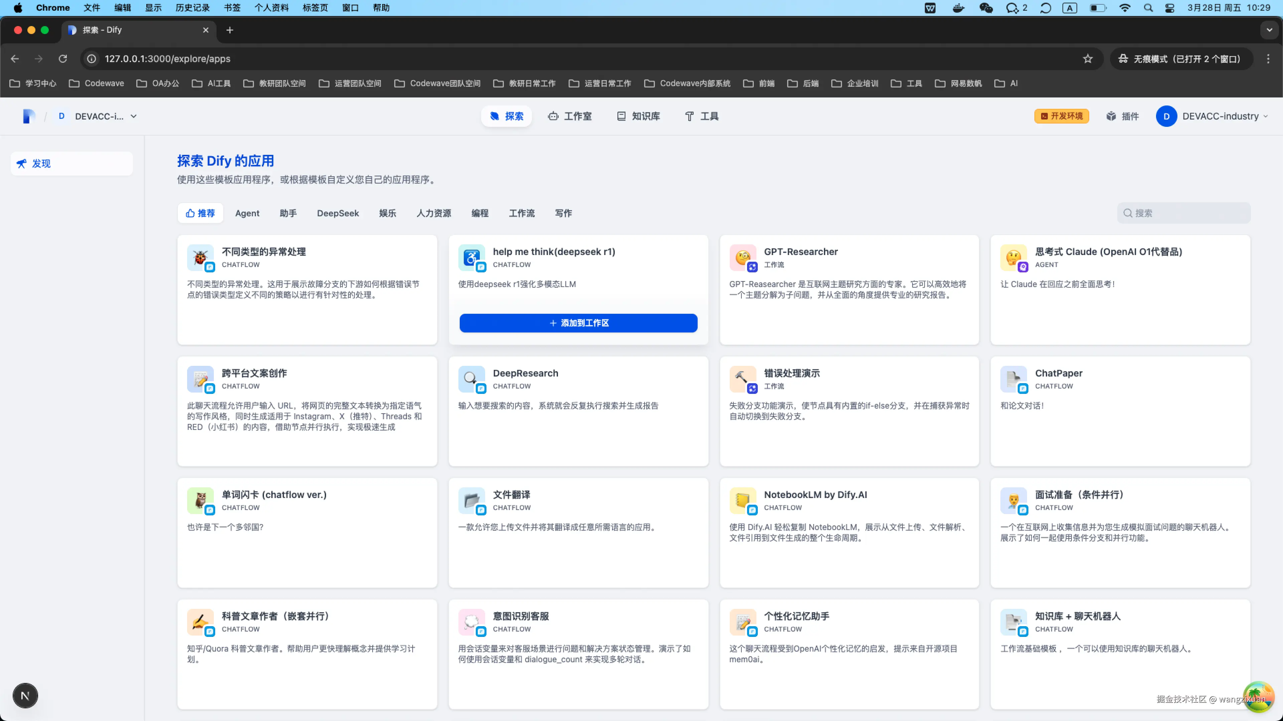Open the WeChat menu bar icon
Screen dimensions: 1283x721
pos(986,8)
